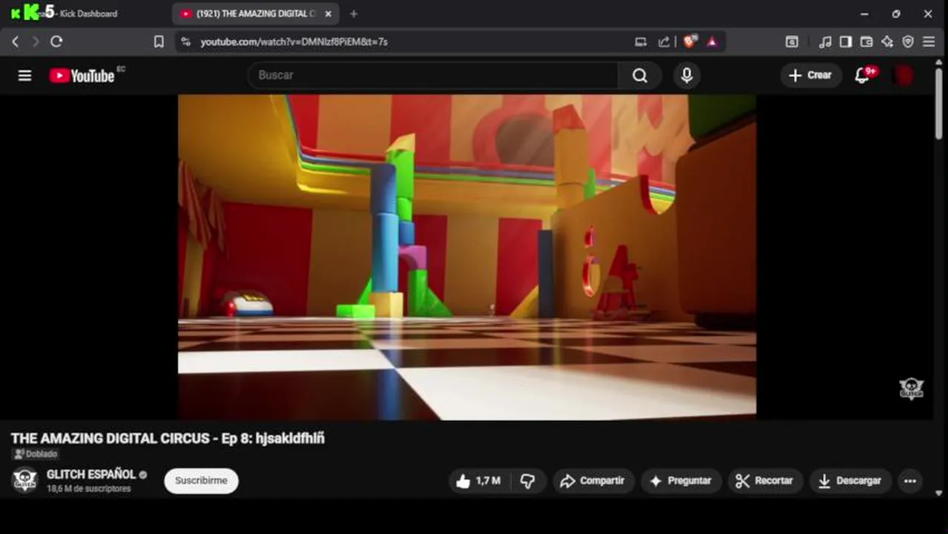This screenshot has width=948, height=534.
Task: Open Brave Leo AI sparkle icon
Action: click(x=887, y=42)
